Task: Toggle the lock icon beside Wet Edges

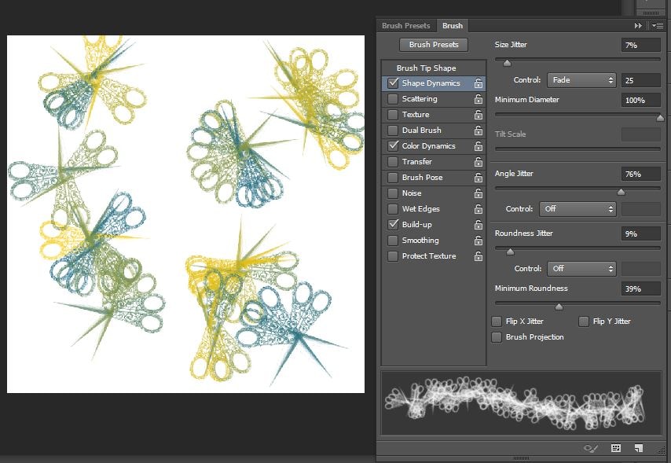Action: (478, 209)
